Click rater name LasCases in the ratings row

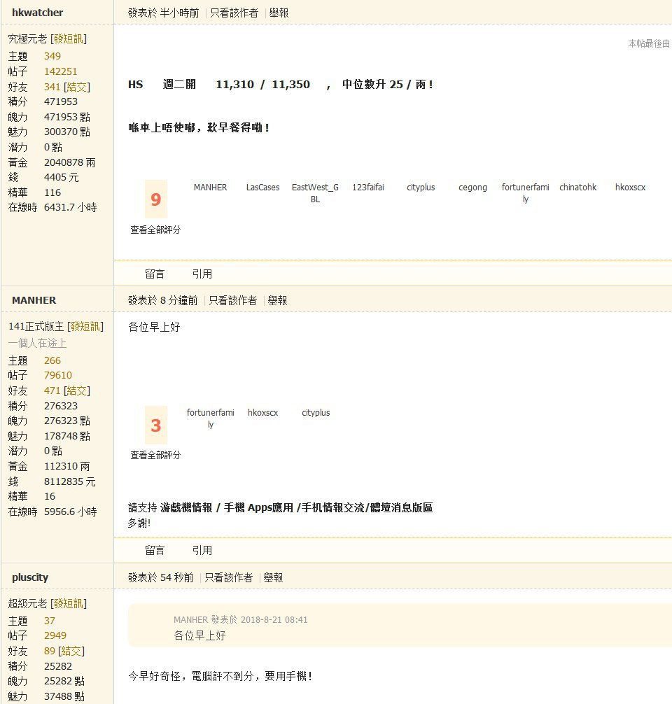tap(262, 187)
